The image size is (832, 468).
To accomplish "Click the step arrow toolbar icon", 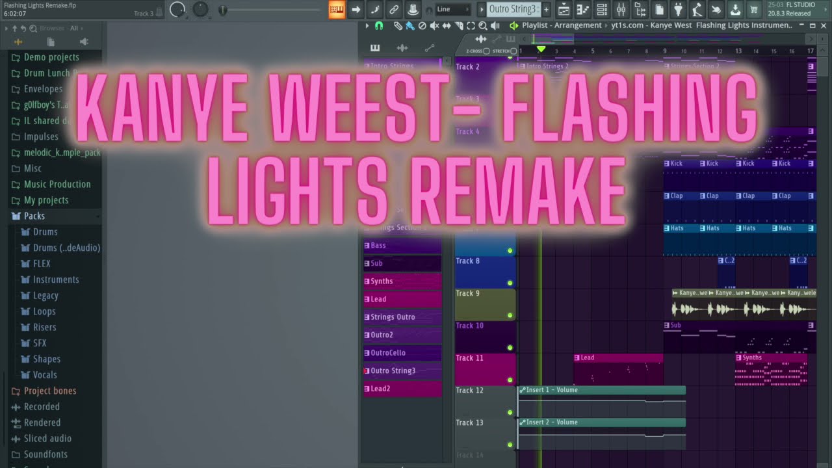I will tap(356, 9).
